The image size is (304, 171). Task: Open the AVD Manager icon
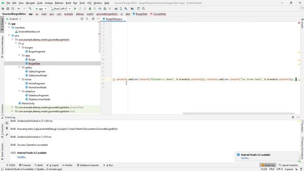[121, 9]
